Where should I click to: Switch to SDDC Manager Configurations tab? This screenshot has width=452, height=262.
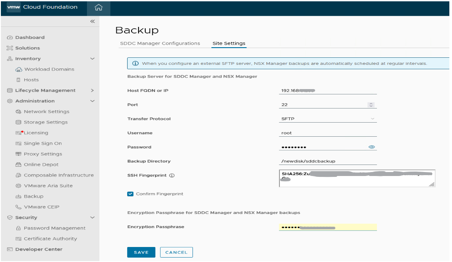click(160, 43)
